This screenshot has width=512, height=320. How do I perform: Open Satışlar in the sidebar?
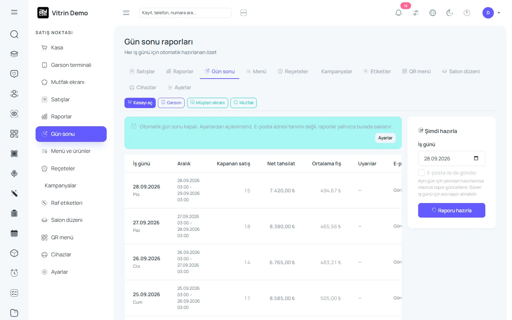[71, 100]
